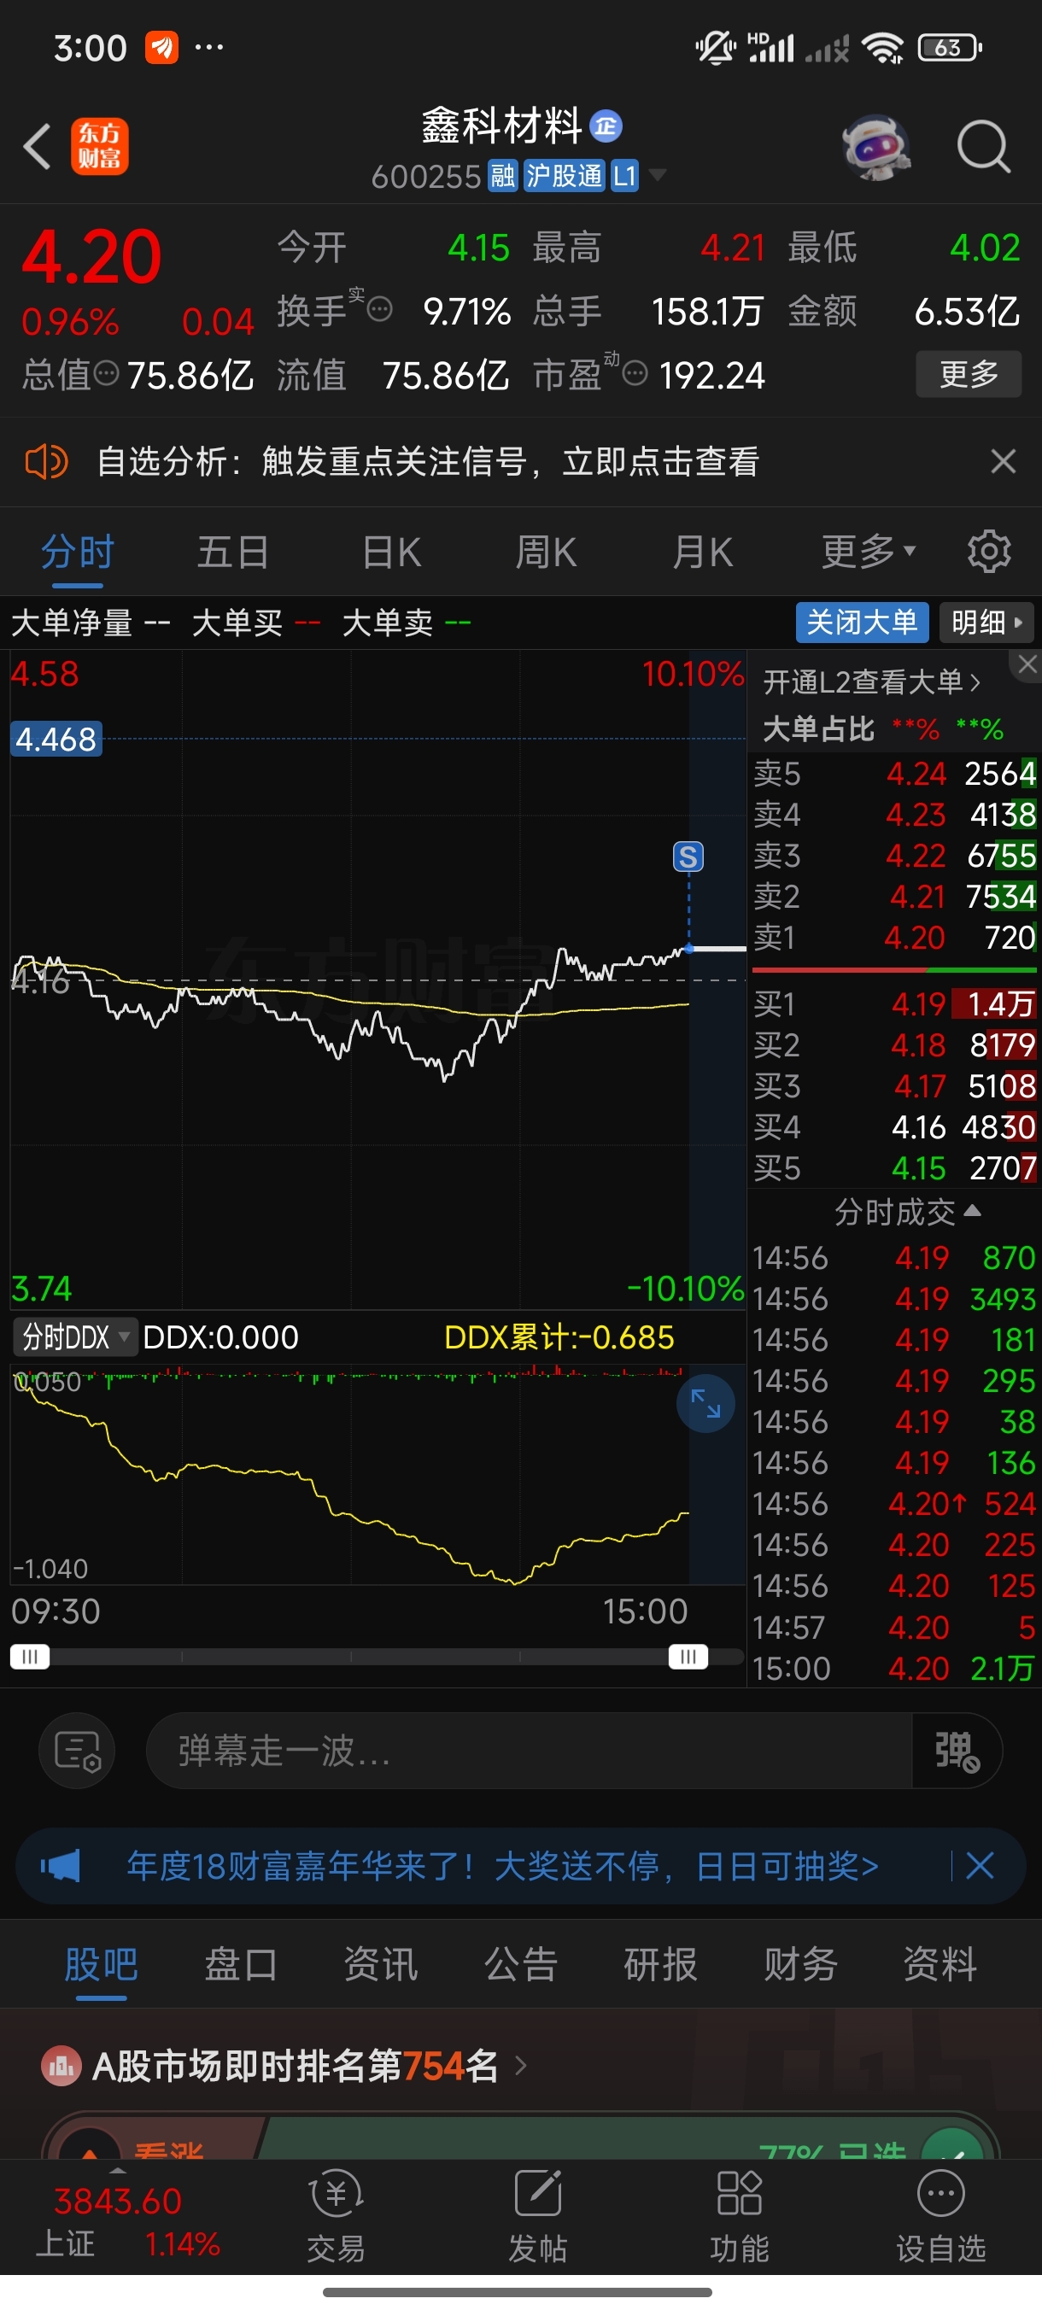The image size is (1042, 2316).
Task: Tap the speaker announcement icon
Action: tap(46, 462)
